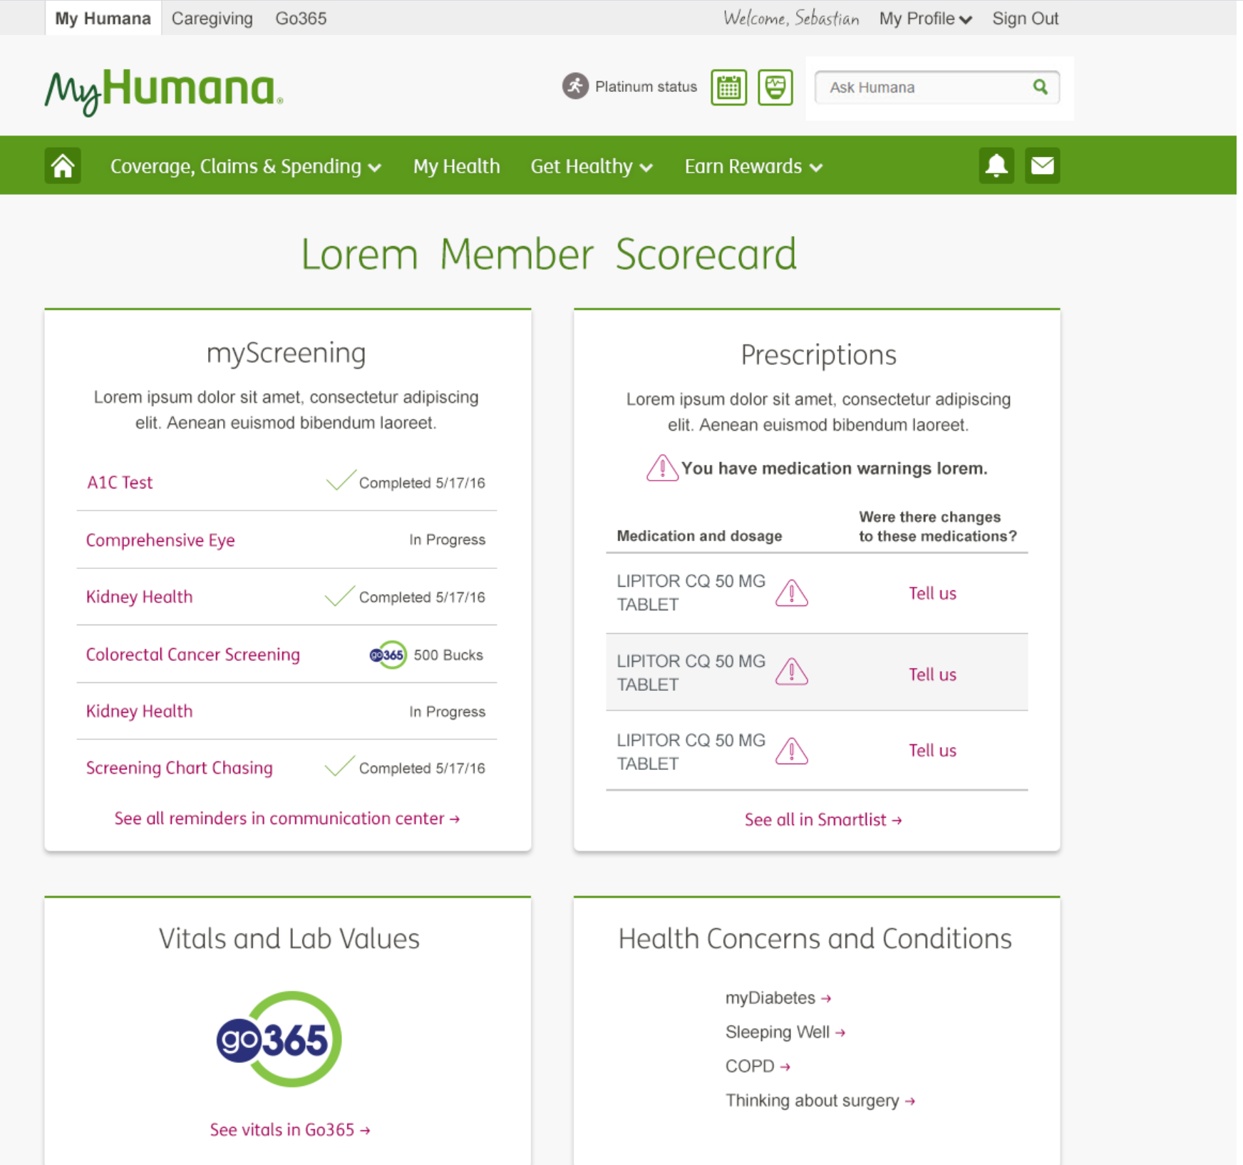Click Tell us on the shaded LIPITOR row

tap(932, 674)
